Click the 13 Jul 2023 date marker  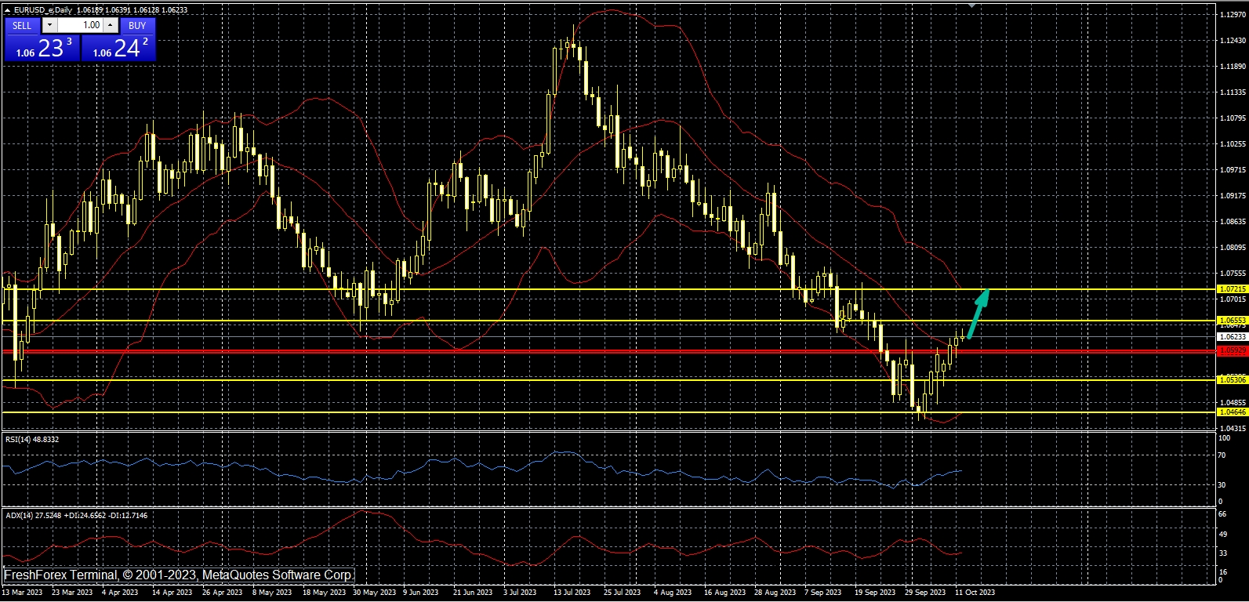click(572, 593)
